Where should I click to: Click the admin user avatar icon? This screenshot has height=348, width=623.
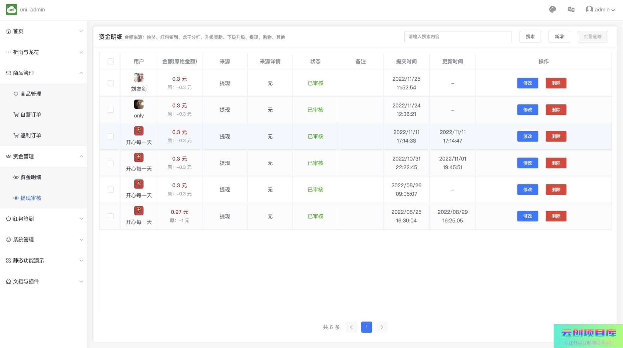point(589,9)
